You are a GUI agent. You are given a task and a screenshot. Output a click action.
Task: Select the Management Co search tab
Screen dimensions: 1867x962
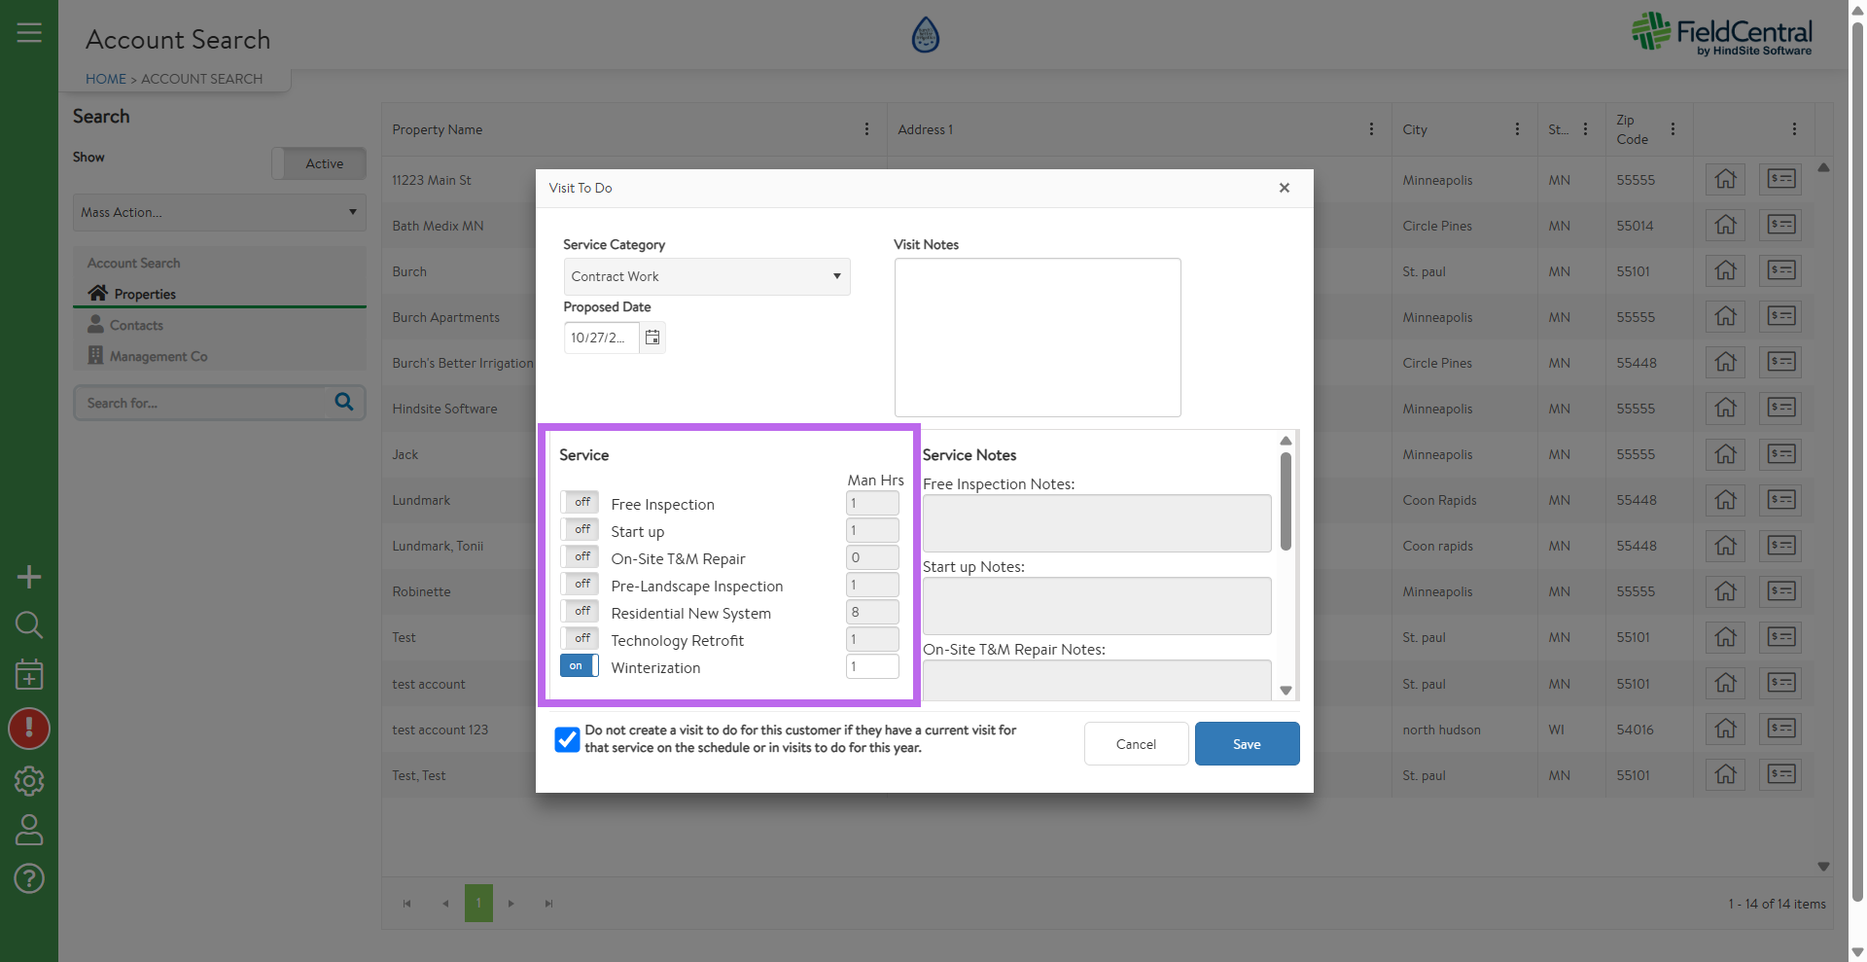point(158,356)
